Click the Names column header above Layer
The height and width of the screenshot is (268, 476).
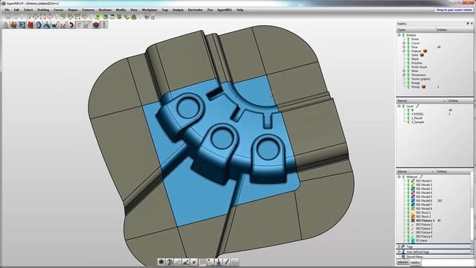pos(422,100)
